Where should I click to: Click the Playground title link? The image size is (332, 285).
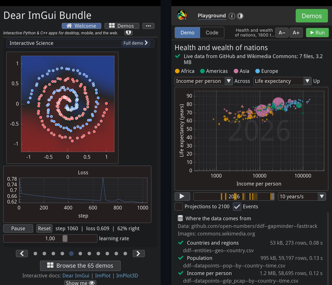[212, 16]
